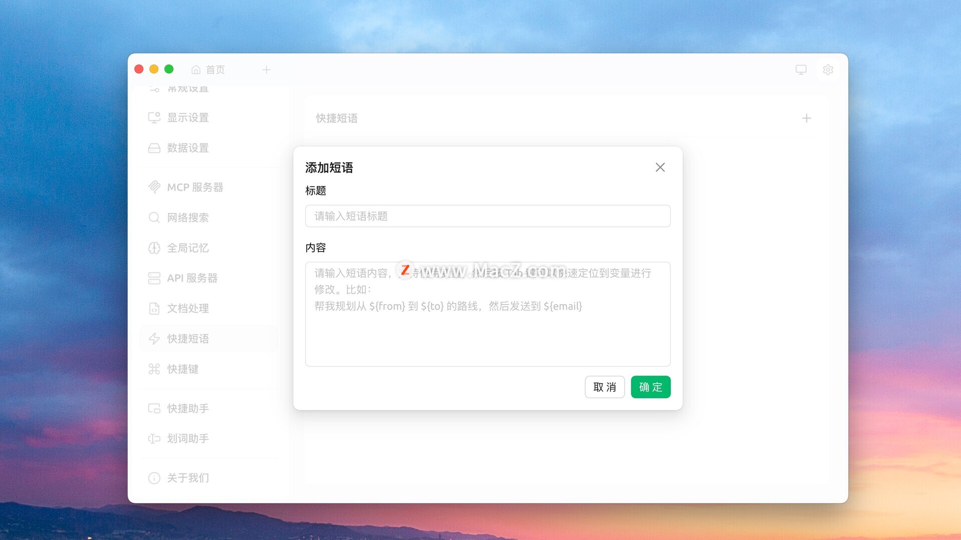Select the quick assistant icon
The height and width of the screenshot is (540, 961).
click(x=154, y=408)
